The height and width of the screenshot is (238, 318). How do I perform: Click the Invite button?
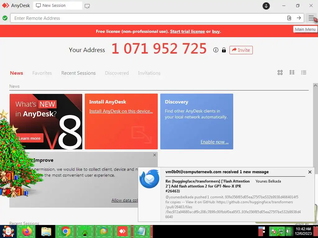pyautogui.click(x=241, y=50)
